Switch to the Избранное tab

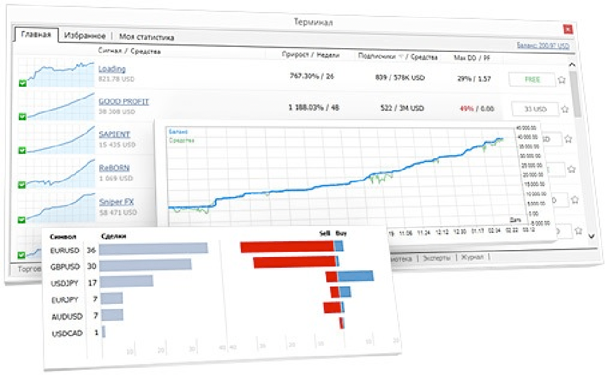click(84, 37)
